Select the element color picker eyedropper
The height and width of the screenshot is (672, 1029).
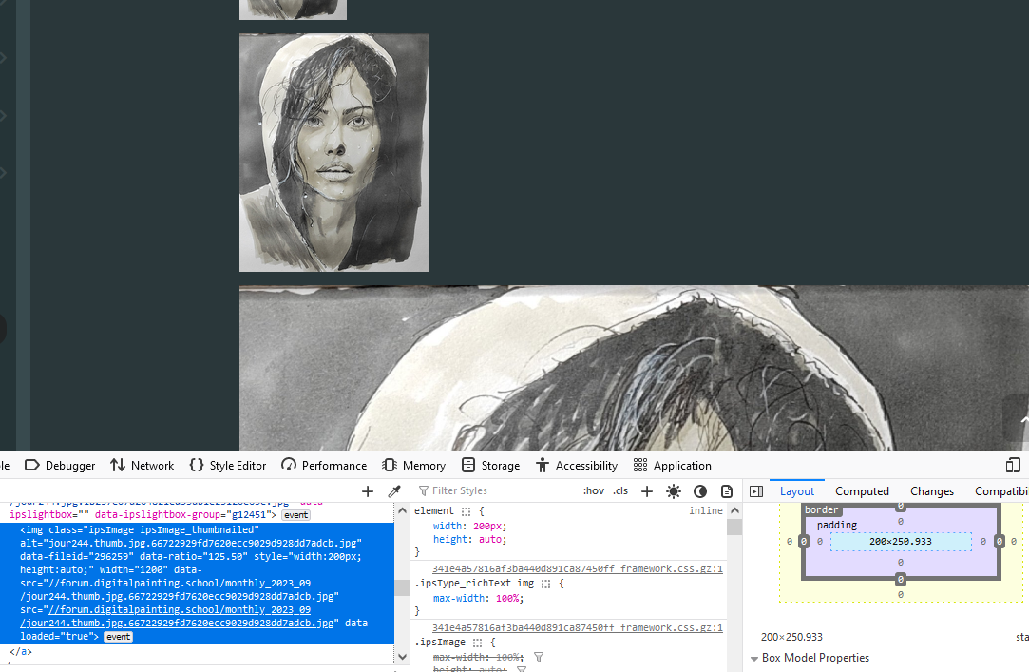pyautogui.click(x=394, y=491)
